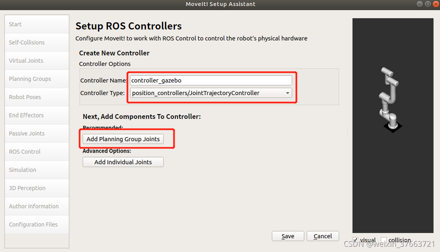Maximize the Setup Assistant window

click(x=428, y=4)
